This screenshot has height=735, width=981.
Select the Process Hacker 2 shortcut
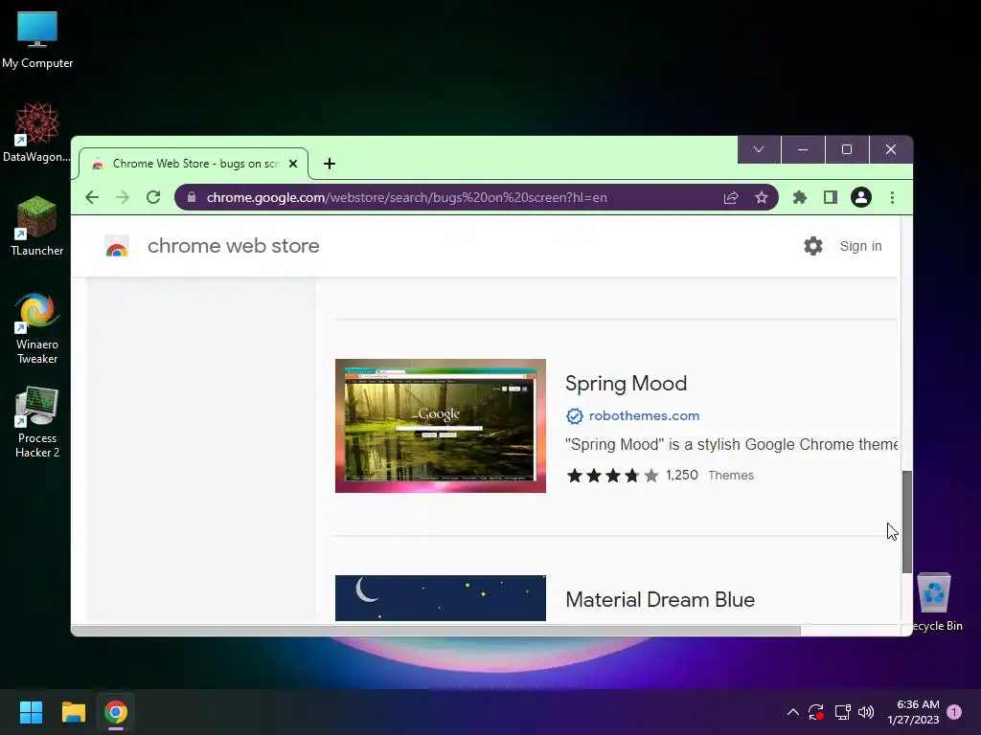point(37,422)
